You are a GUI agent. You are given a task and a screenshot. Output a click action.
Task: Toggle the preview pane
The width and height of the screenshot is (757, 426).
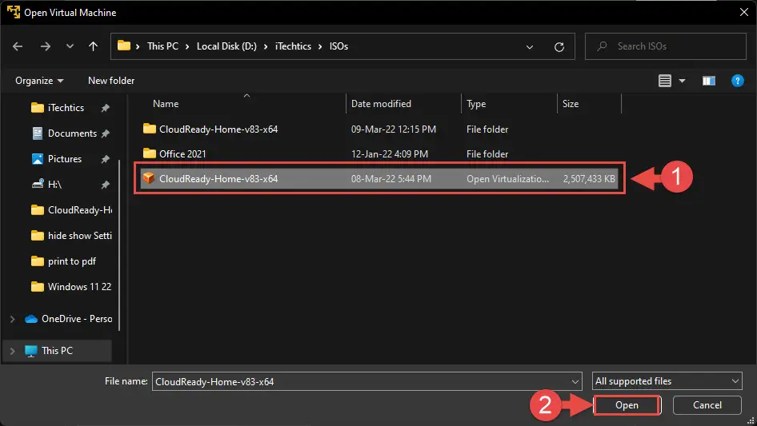pos(709,81)
